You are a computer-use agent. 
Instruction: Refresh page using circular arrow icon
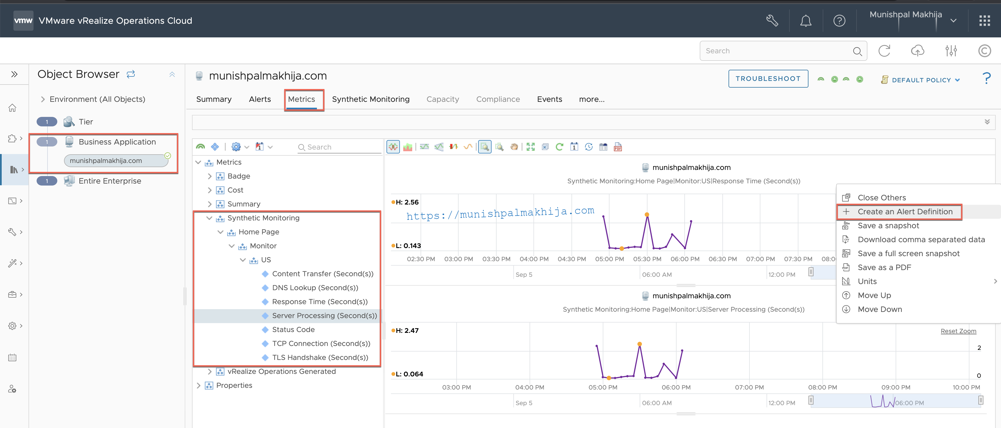(x=884, y=51)
